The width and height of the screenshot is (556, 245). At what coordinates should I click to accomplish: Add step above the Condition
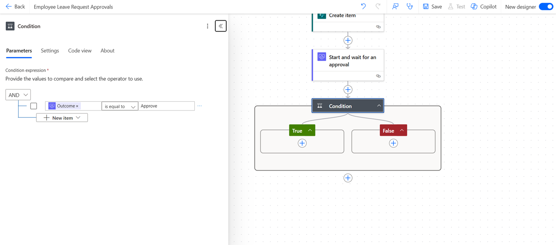pyautogui.click(x=348, y=89)
